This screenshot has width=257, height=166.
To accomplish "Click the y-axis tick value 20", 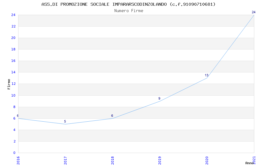I will click(13, 38).
